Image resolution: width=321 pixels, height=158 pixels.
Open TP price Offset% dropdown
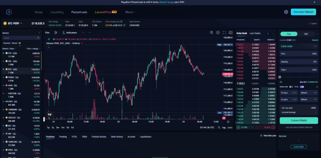coord(309,93)
